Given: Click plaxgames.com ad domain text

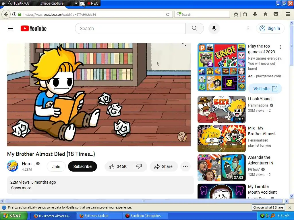Looking at the screenshot, I should 268,76.
